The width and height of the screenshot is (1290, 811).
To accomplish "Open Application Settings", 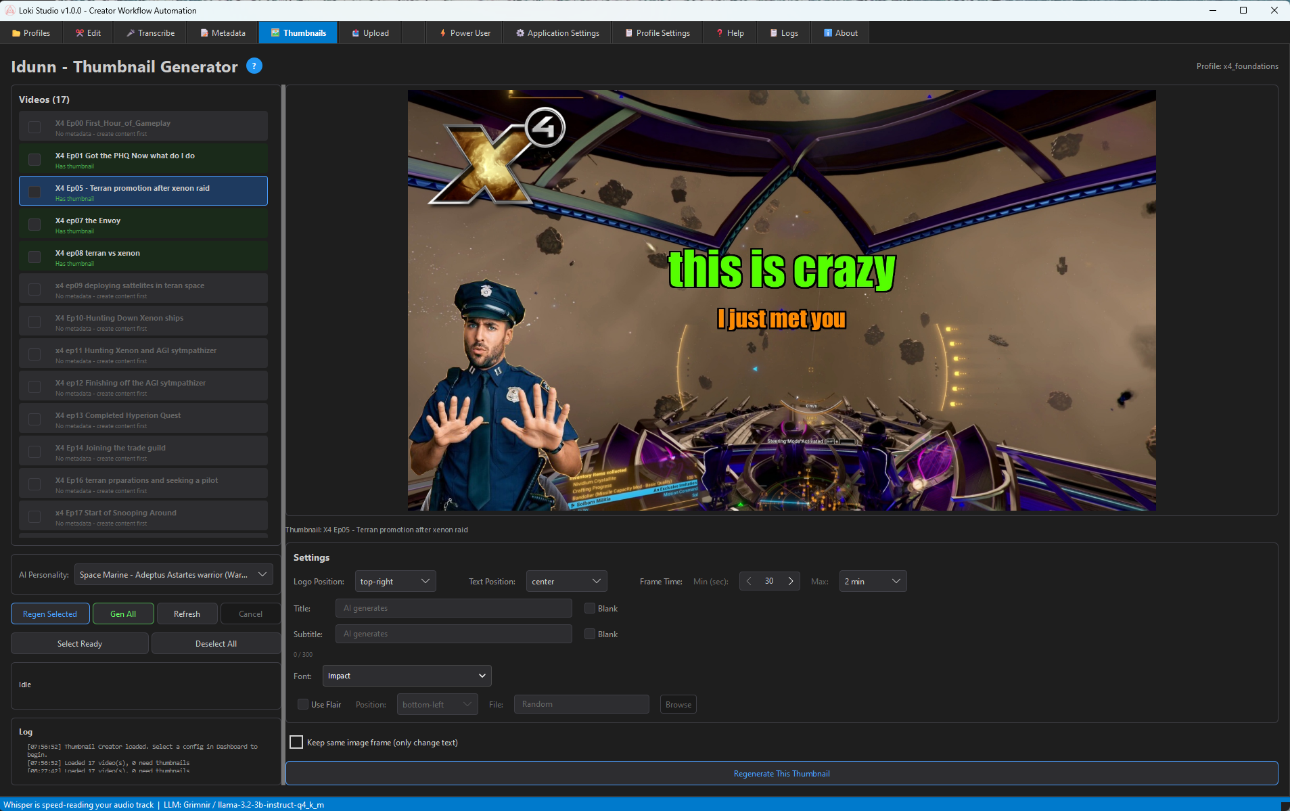I will (x=557, y=32).
